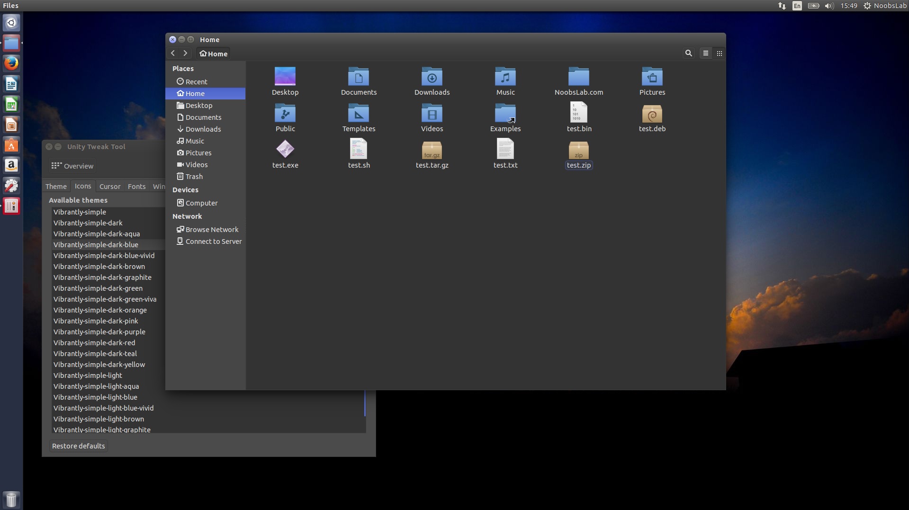This screenshot has height=510, width=909.
Task: Select the Pictures folder icon in file grid
Action: pos(652,76)
